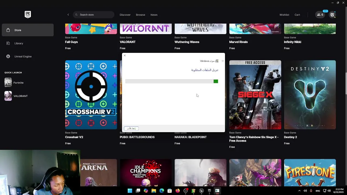
Task: Open the user profile avatar
Action: click(x=332, y=15)
